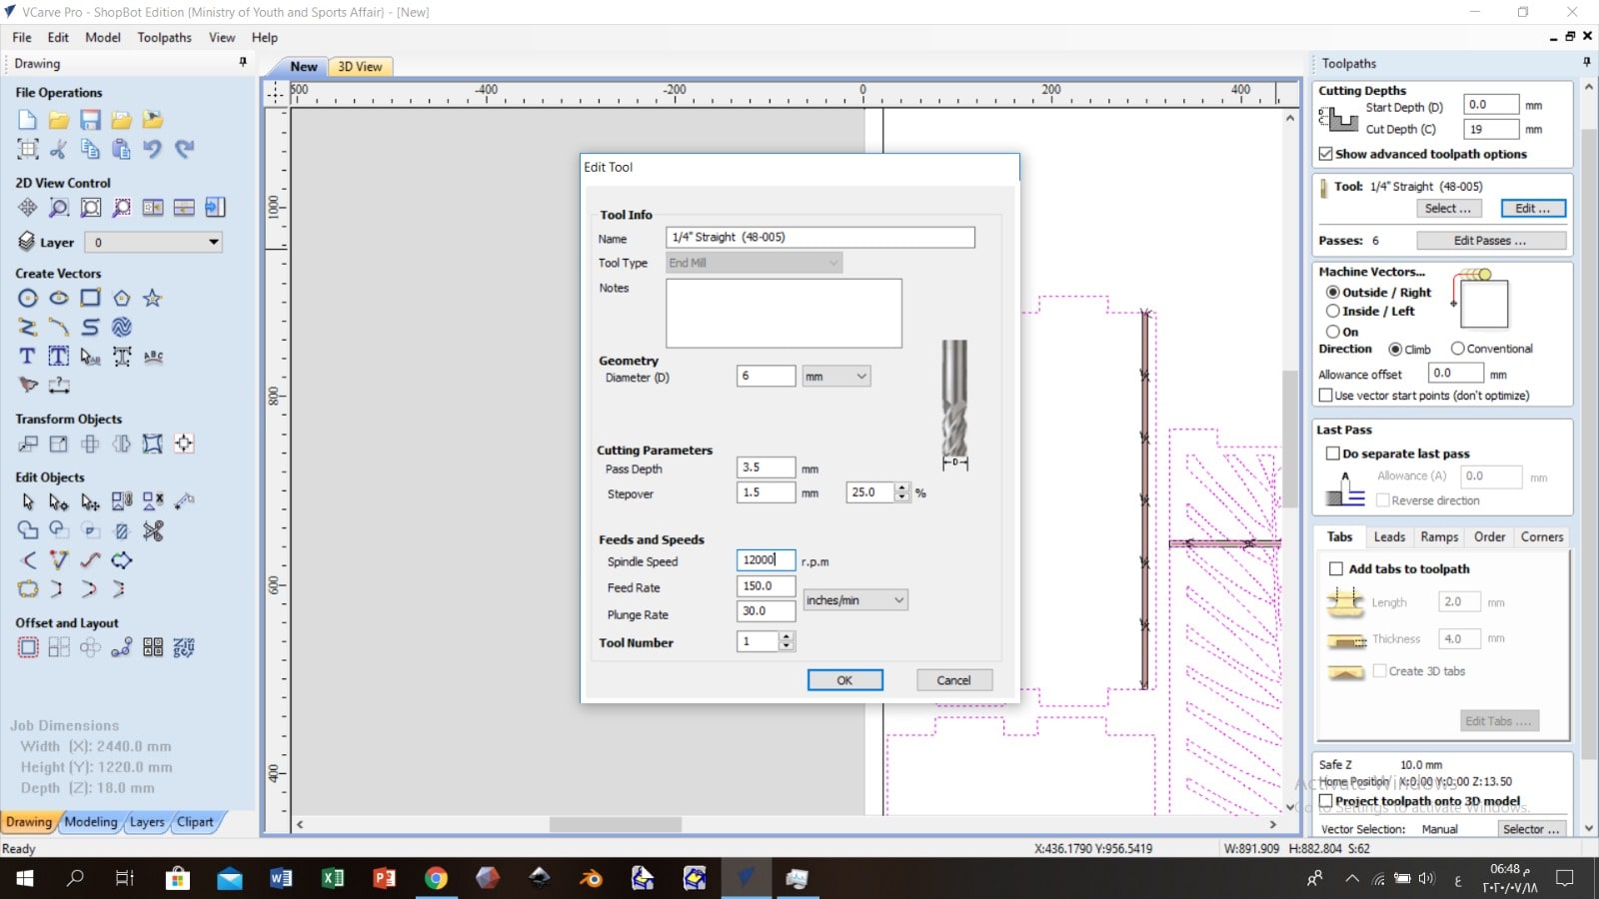Open the Nest Parts tool

tap(184, 647)
